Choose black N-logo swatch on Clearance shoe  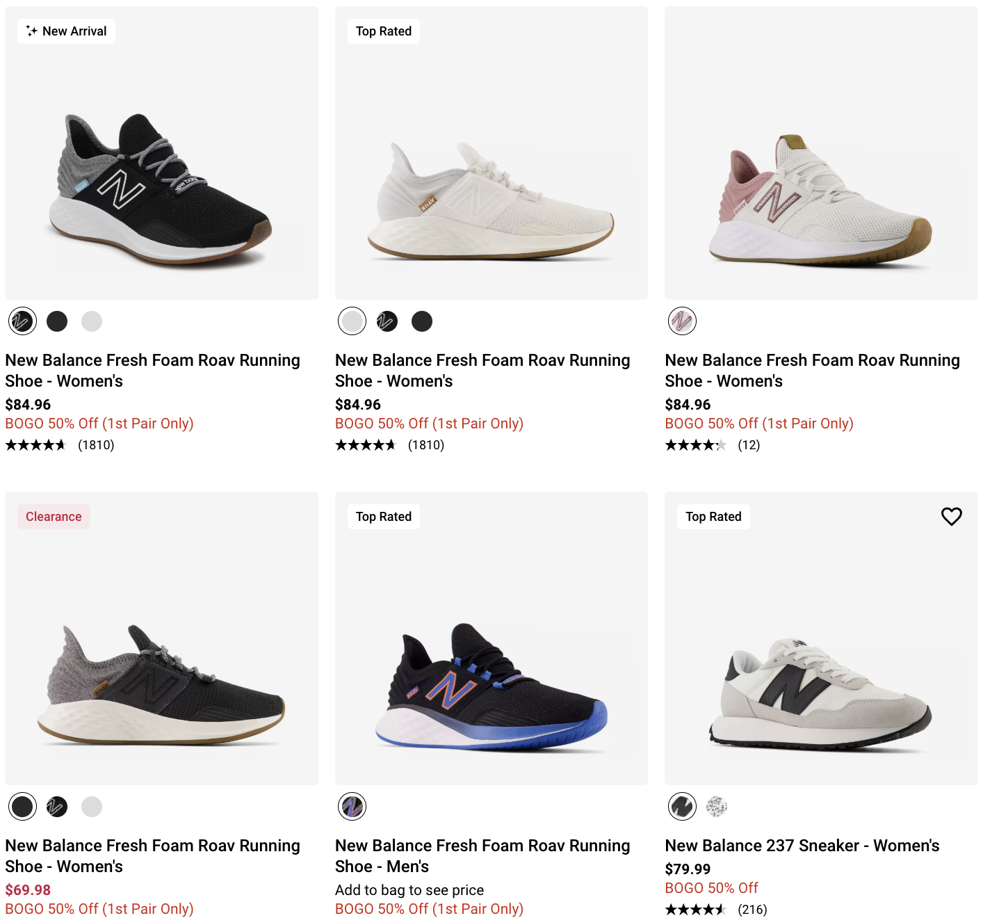(x=57, y=807)
